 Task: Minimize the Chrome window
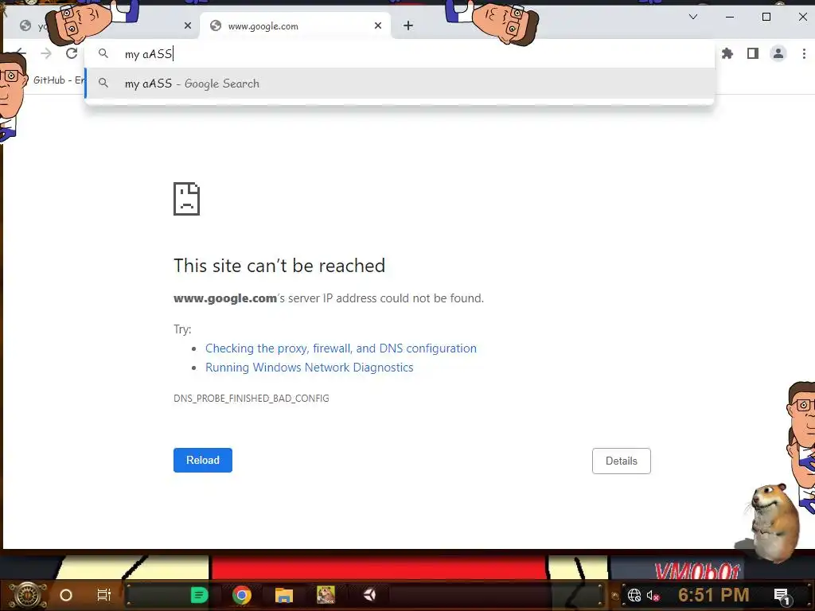[730, 17]
